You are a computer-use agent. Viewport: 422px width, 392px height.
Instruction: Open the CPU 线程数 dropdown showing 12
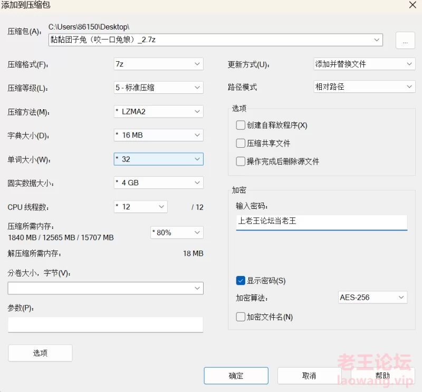(x=141, y=207)
